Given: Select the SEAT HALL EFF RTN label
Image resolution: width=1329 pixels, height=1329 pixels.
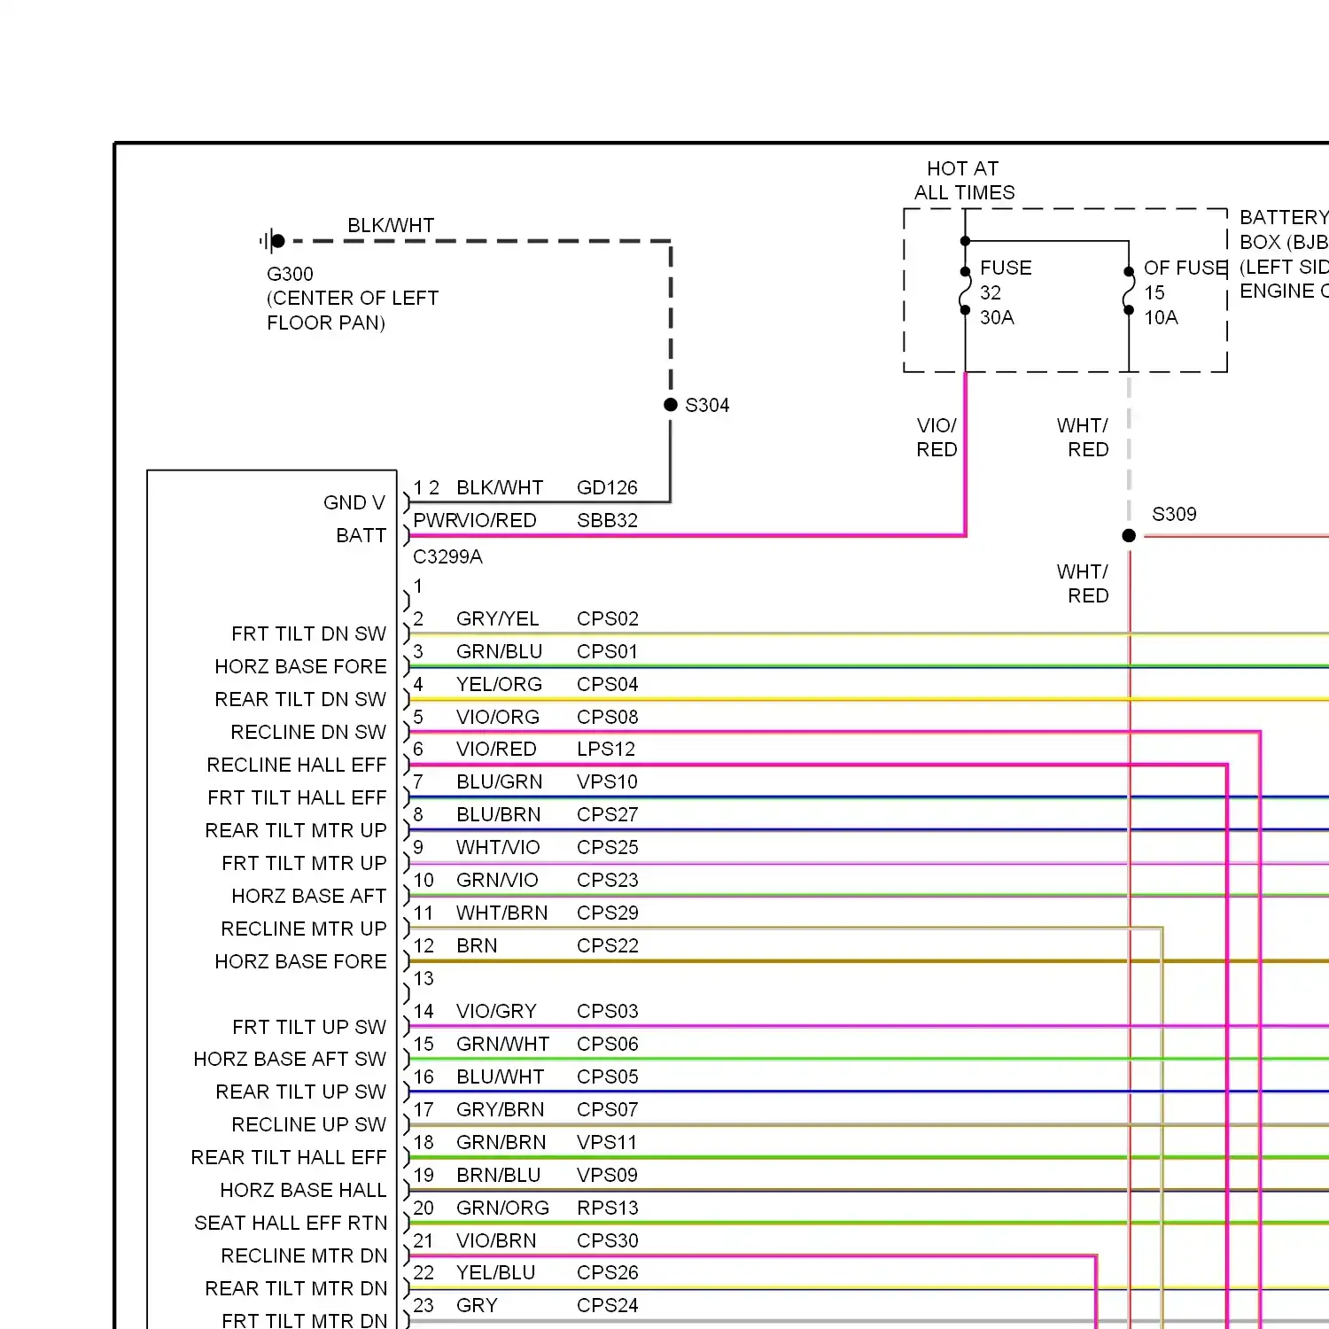Looking at the screenshot, I should [x=291, y=1224].
